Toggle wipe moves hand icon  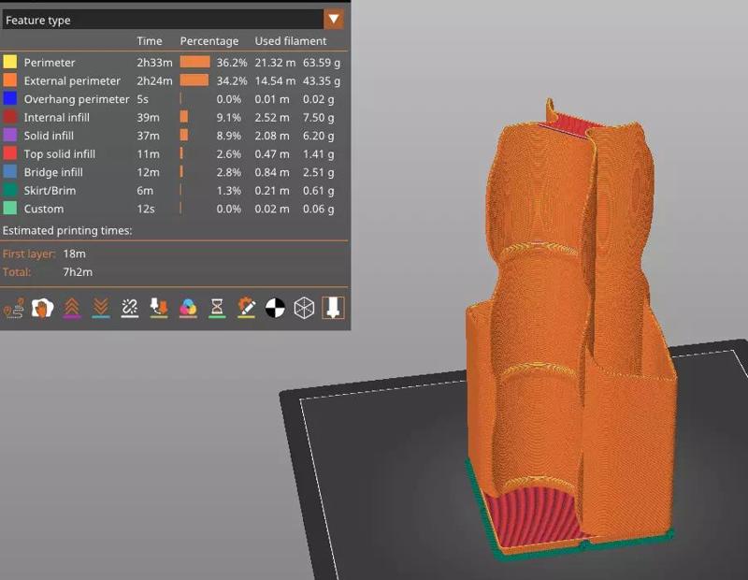[42, 308]
